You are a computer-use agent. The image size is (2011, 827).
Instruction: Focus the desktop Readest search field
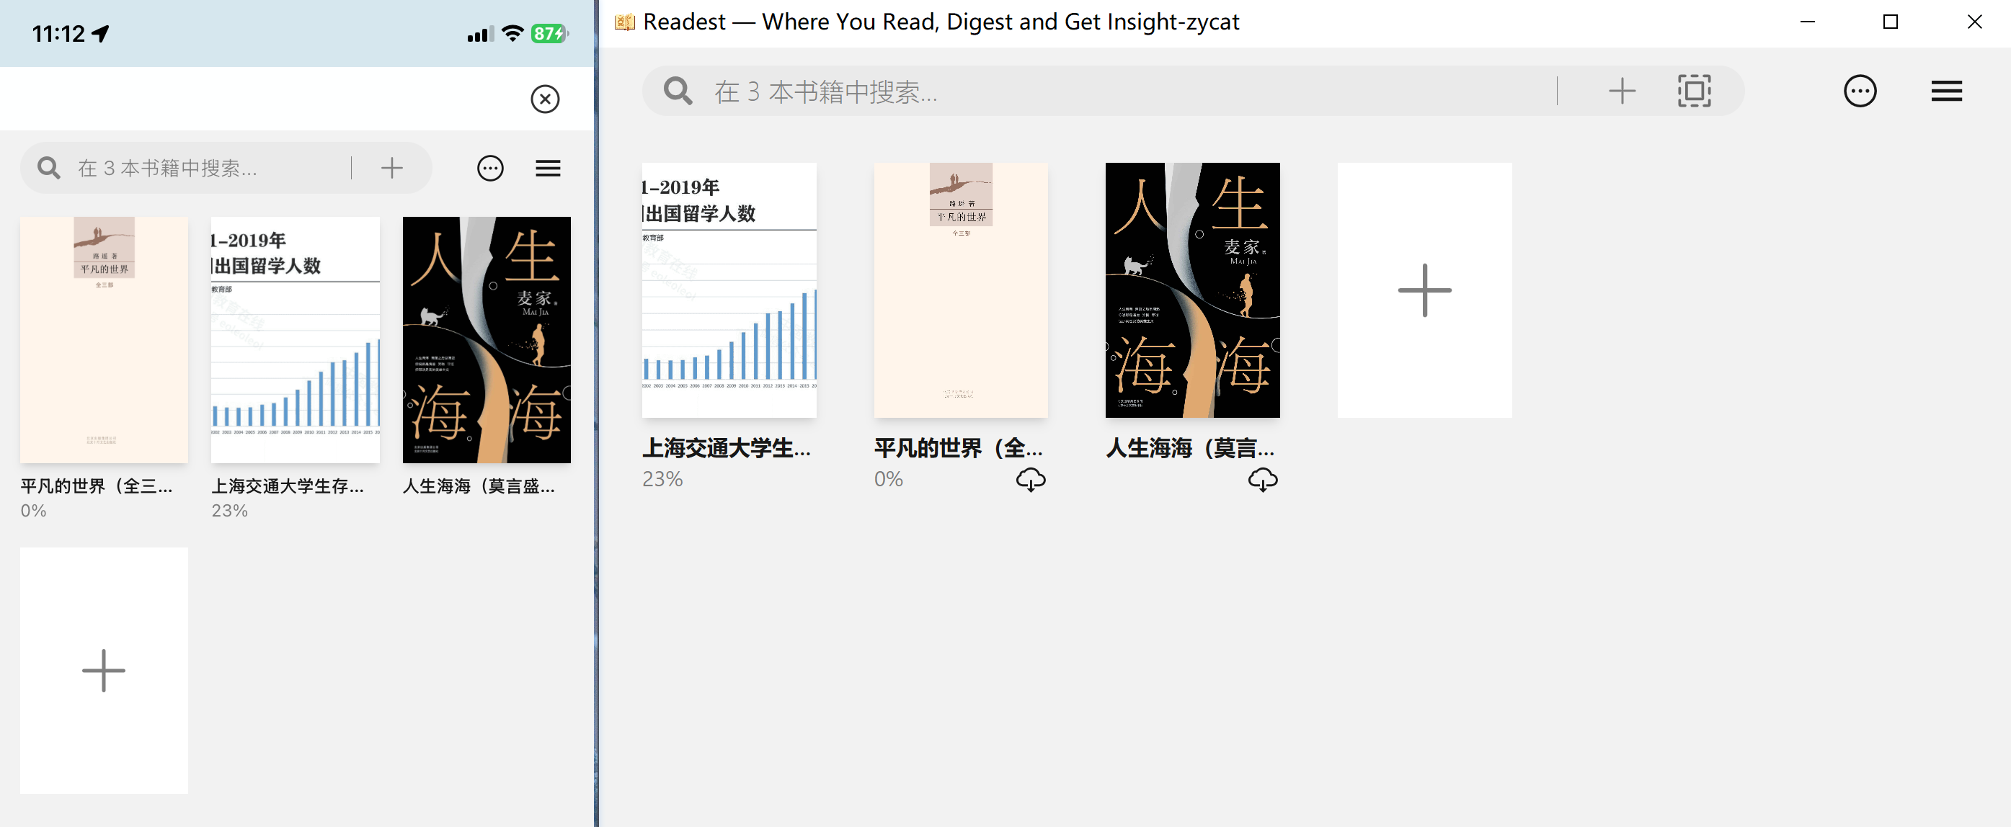(x=1124, y=91)
